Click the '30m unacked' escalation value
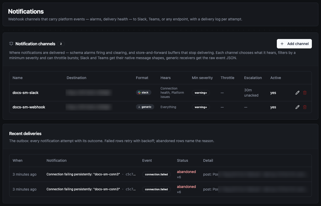The image size is (321, 206). click(x=251, y=93)
